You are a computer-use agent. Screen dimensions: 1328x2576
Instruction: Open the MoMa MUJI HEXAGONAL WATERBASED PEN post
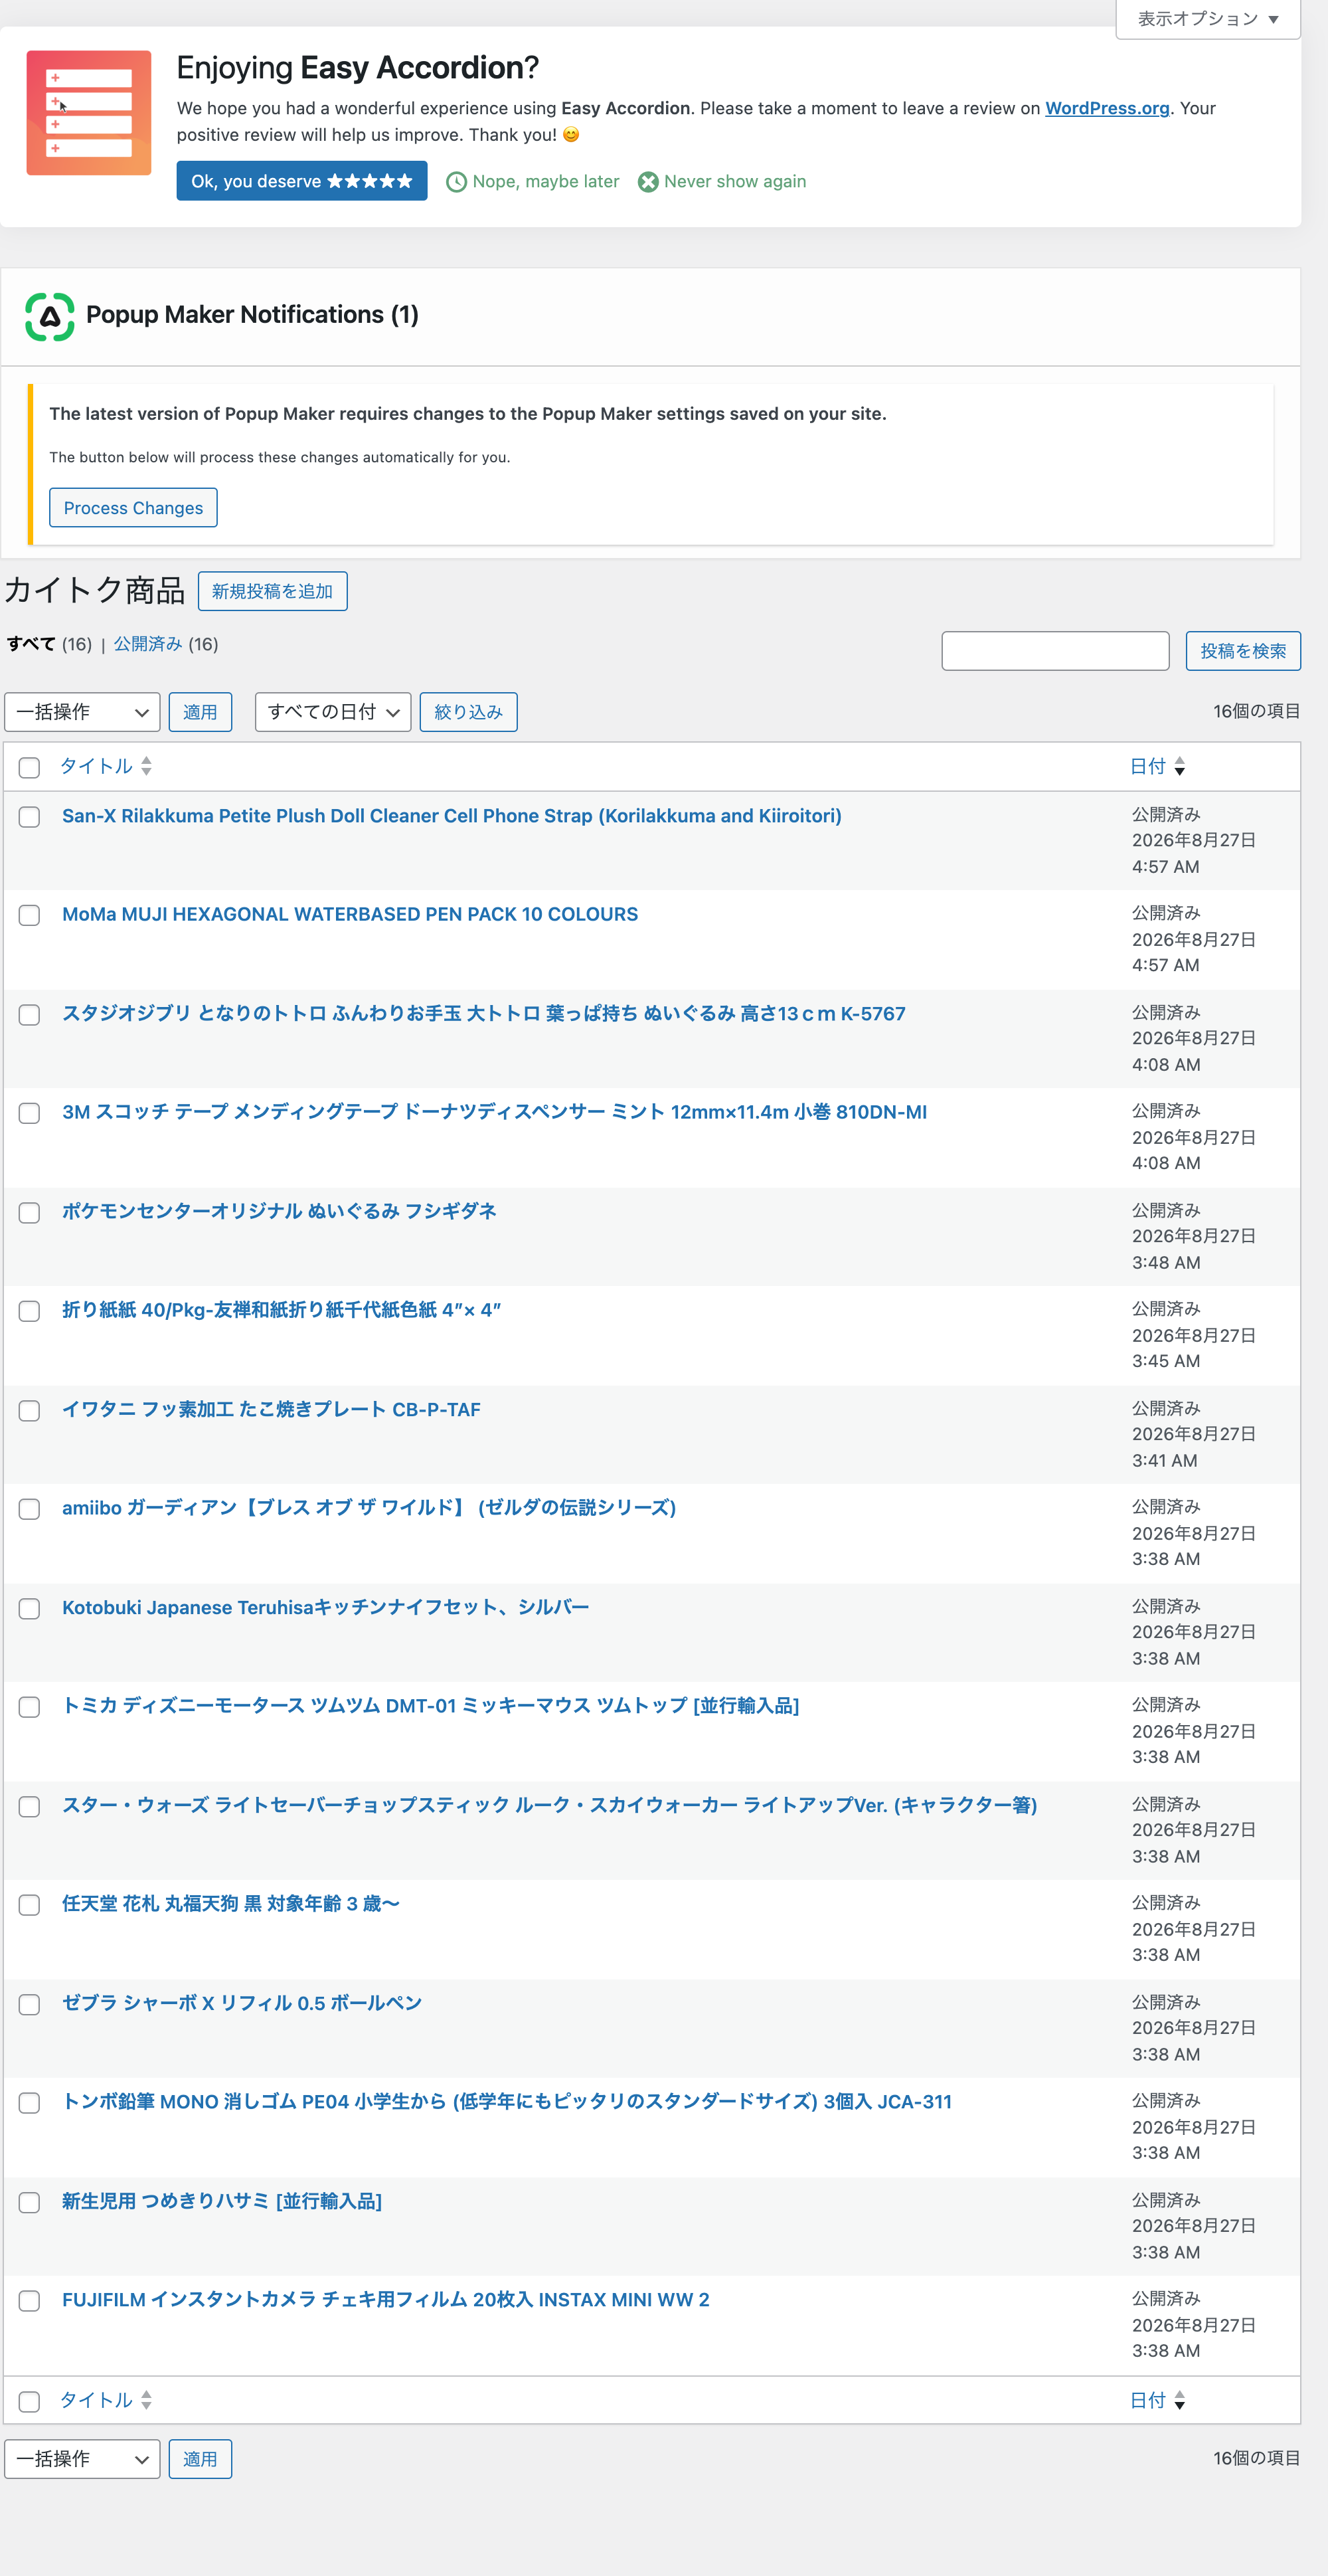350,915
